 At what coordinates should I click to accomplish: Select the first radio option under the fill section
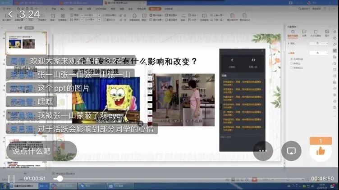click(292, 59)
